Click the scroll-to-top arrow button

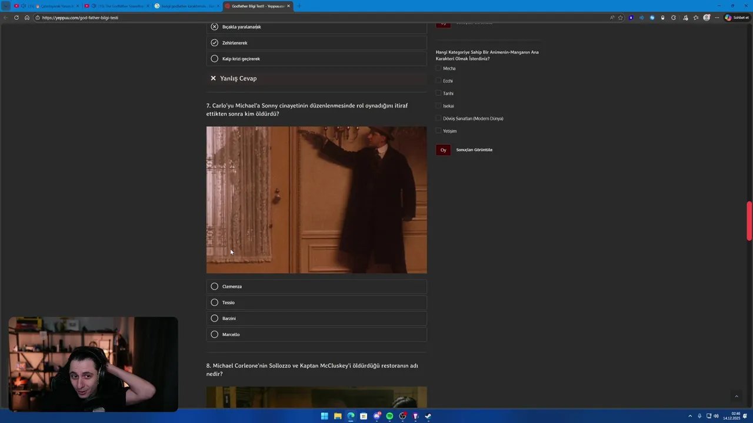[736, 397]
